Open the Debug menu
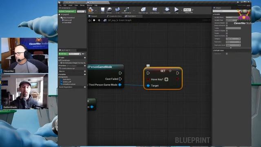The image size is (261, 147). click(x=82, y=5)
